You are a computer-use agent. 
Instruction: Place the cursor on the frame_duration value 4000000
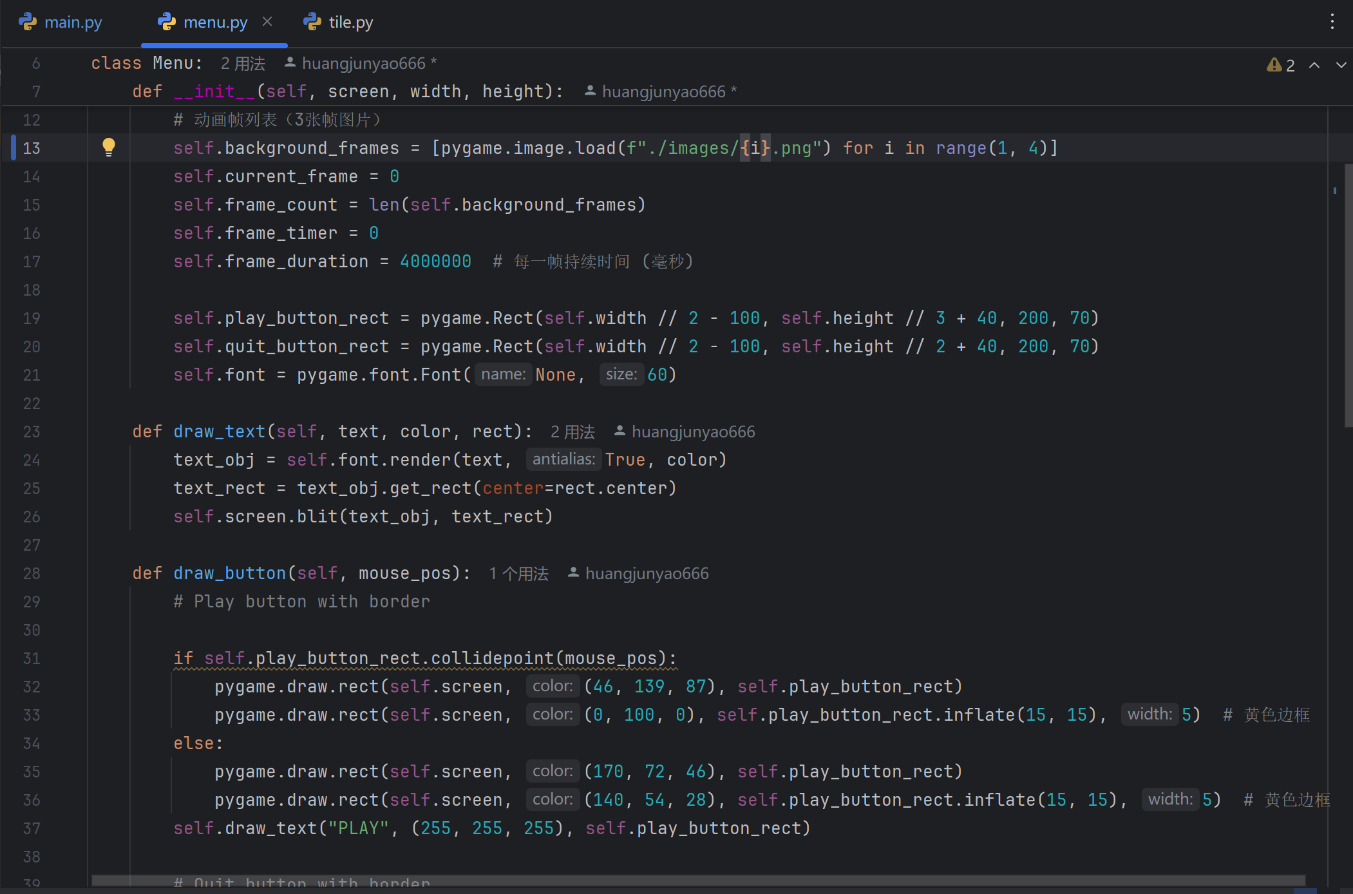coord(435,262)
